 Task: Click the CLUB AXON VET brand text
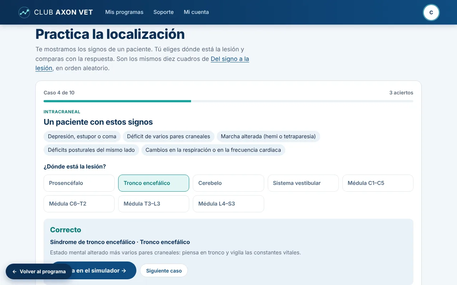64,12
